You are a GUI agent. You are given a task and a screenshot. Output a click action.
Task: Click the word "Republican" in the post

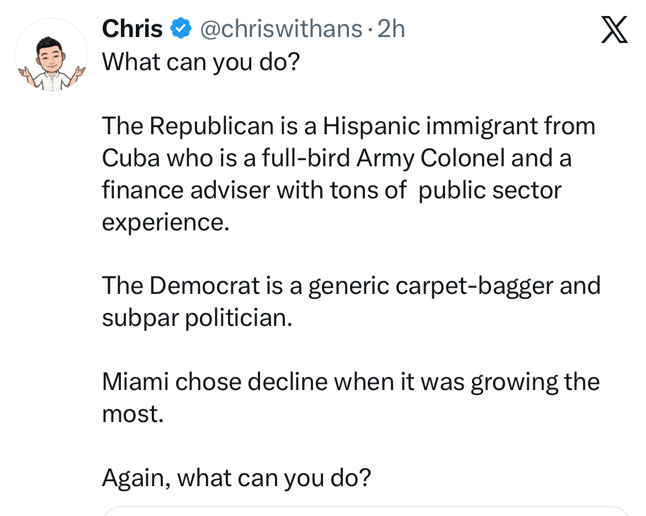211,126
